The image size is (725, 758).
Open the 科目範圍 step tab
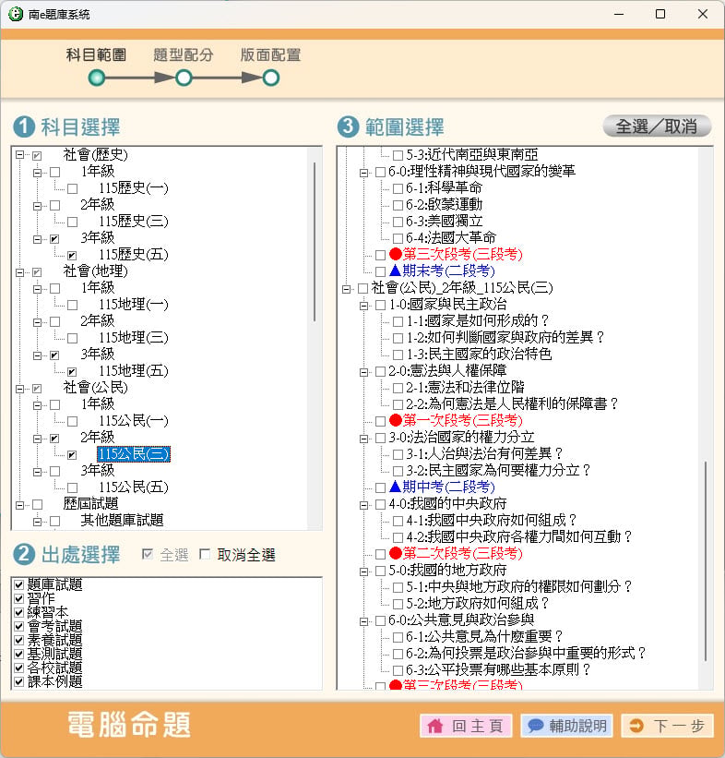tap(96, 55)
